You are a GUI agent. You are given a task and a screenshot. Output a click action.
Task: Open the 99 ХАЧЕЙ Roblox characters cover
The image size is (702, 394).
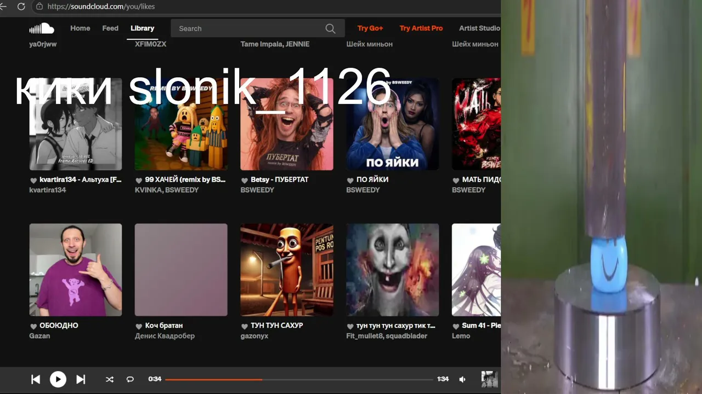(181, 124)
